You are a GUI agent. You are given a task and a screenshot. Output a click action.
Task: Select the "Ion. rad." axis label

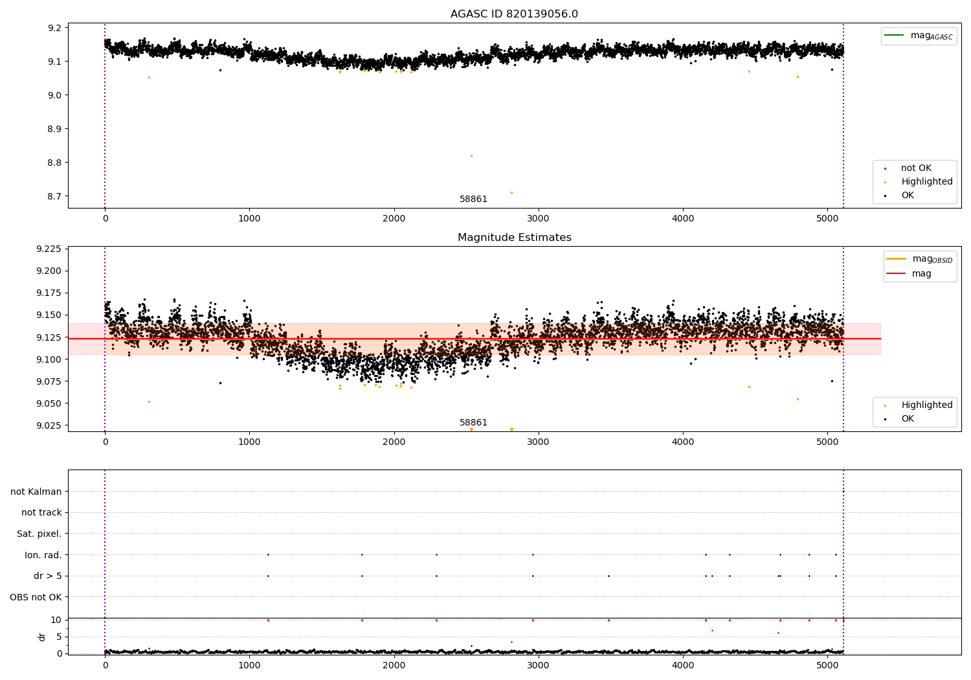pos(43,555)
